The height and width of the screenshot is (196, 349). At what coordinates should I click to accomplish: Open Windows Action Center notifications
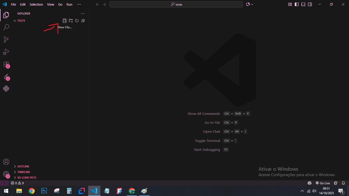[341, 191]
